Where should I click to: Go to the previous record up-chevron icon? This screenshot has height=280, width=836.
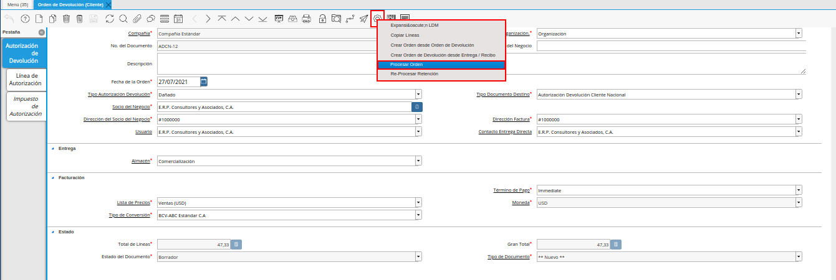[x=235, y=19]
